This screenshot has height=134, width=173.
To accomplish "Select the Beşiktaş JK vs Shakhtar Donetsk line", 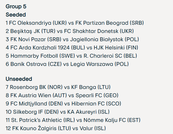I will pyautogui.click(x=70, y=31).
